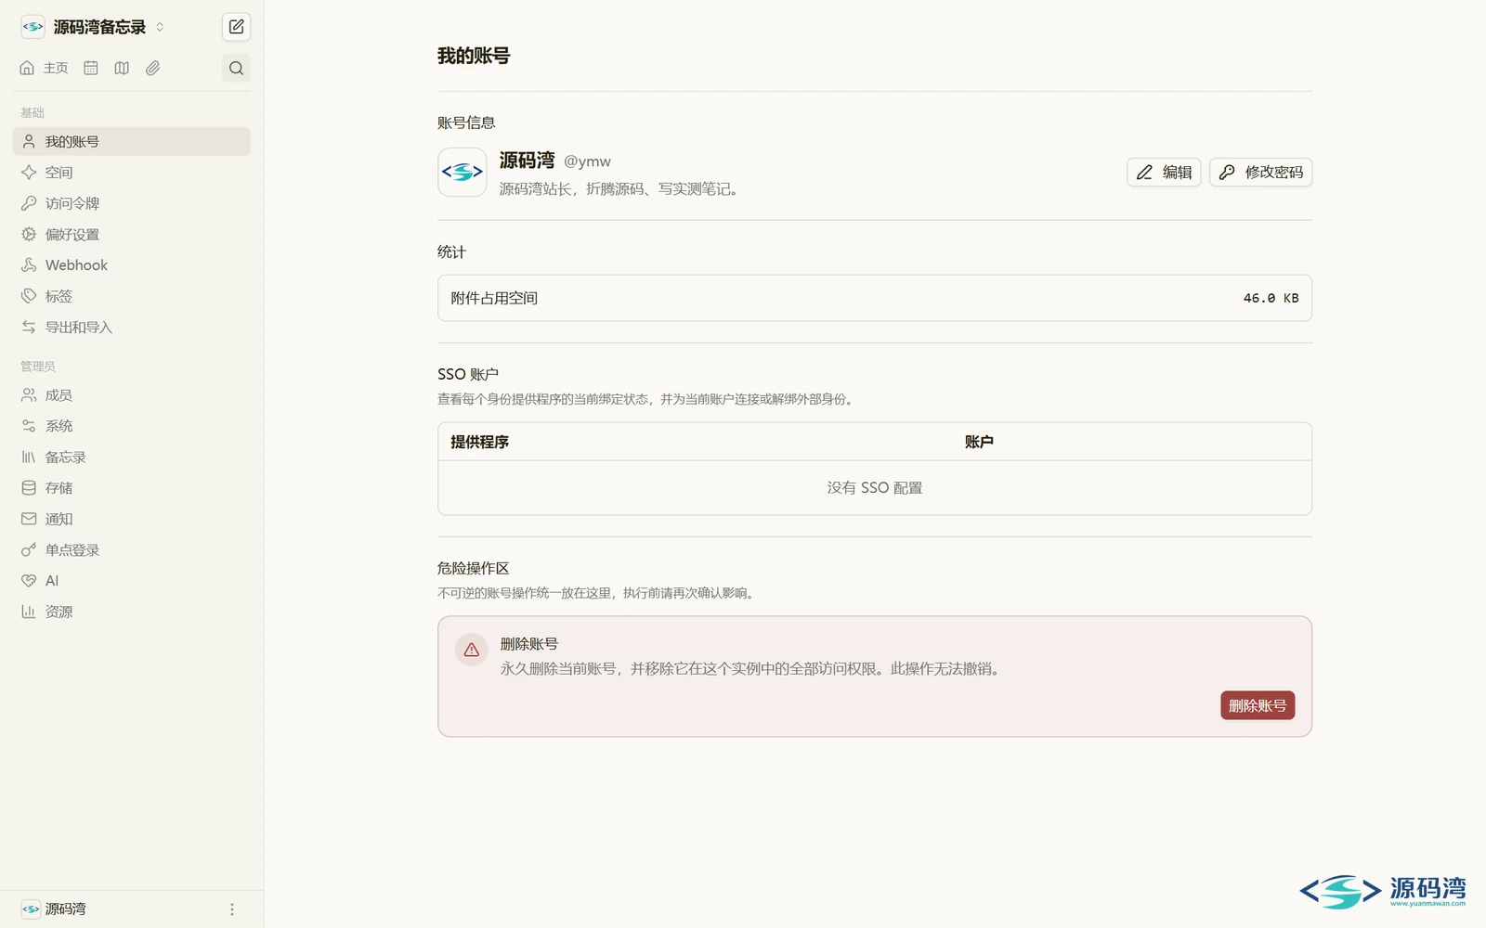Click the 修改密码 button
1486x928 pixels.
coord(1260,173)
